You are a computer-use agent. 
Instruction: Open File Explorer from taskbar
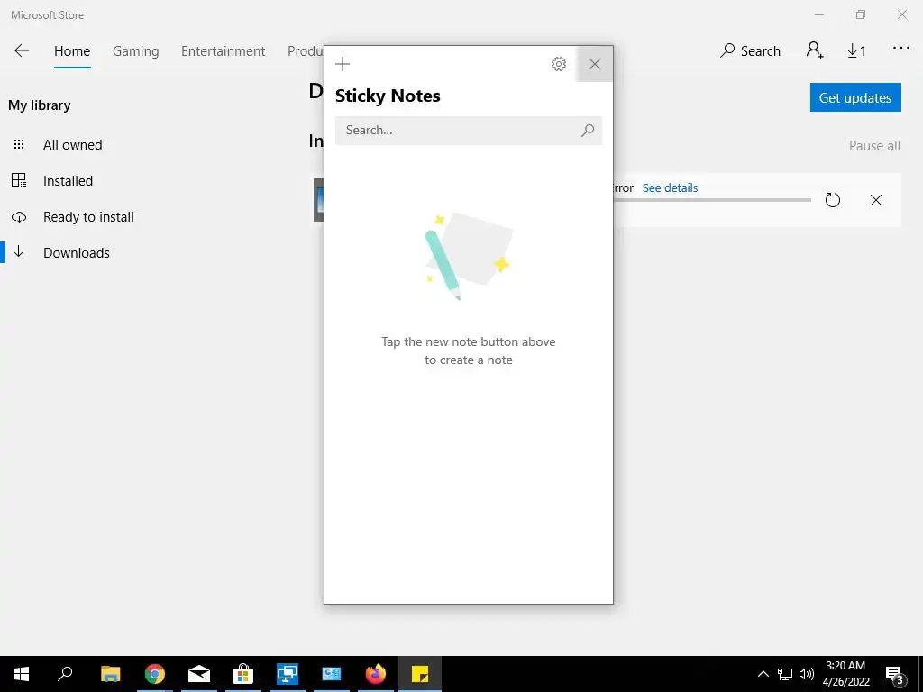pyautogui.click(x=110, y=674)
